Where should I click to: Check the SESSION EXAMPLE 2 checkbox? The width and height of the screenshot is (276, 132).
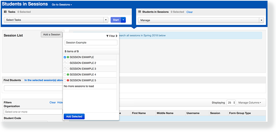point(65,63)
